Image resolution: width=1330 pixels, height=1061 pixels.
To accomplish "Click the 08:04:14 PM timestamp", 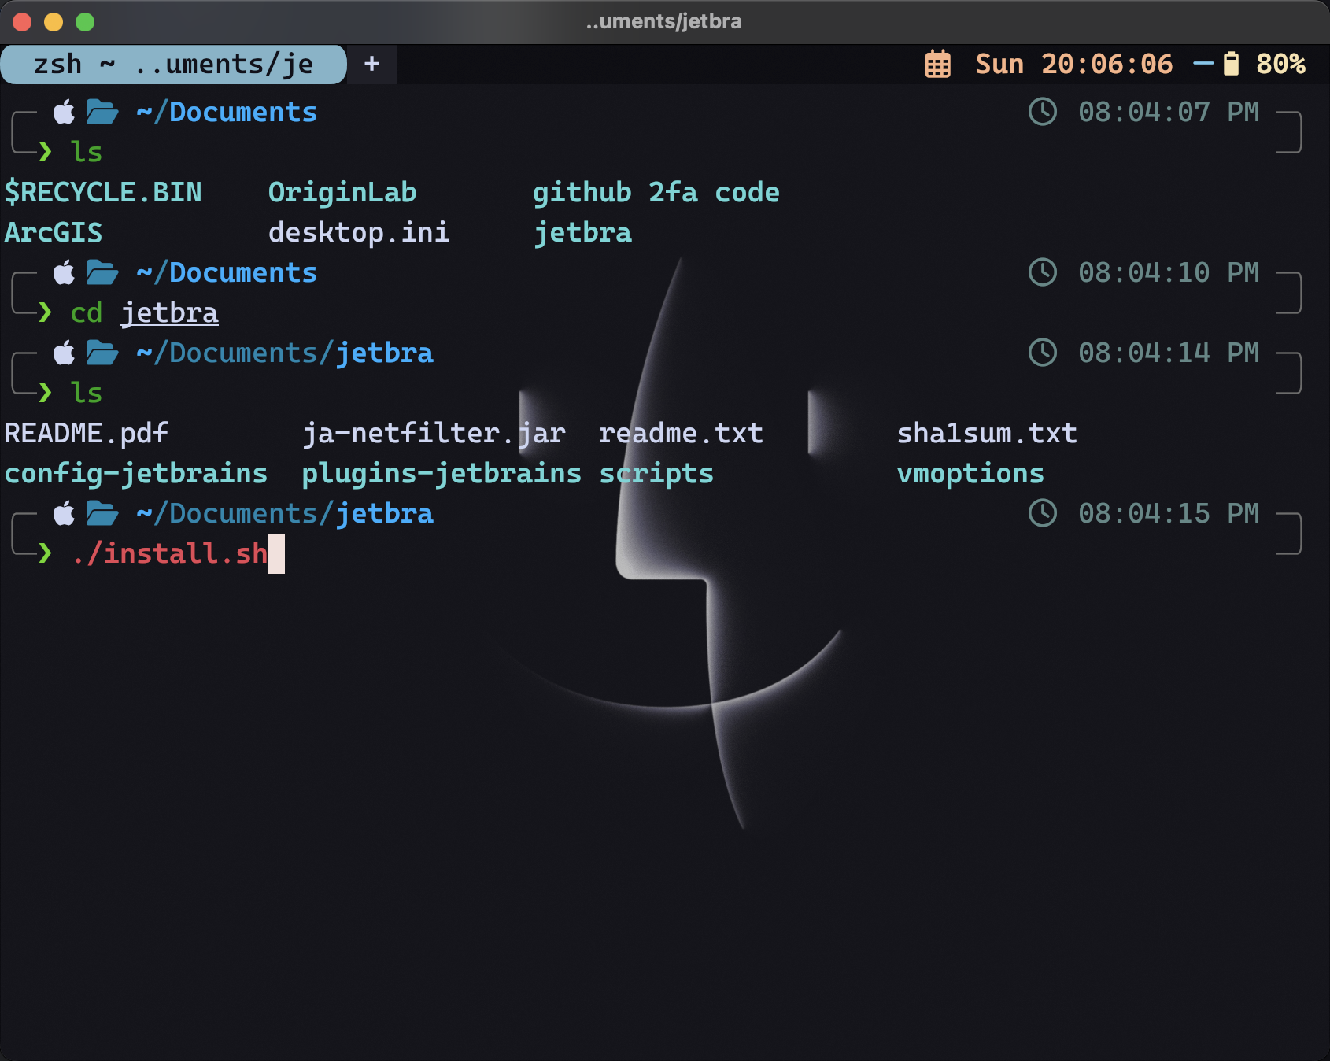I will click(x=1169, y=353).
